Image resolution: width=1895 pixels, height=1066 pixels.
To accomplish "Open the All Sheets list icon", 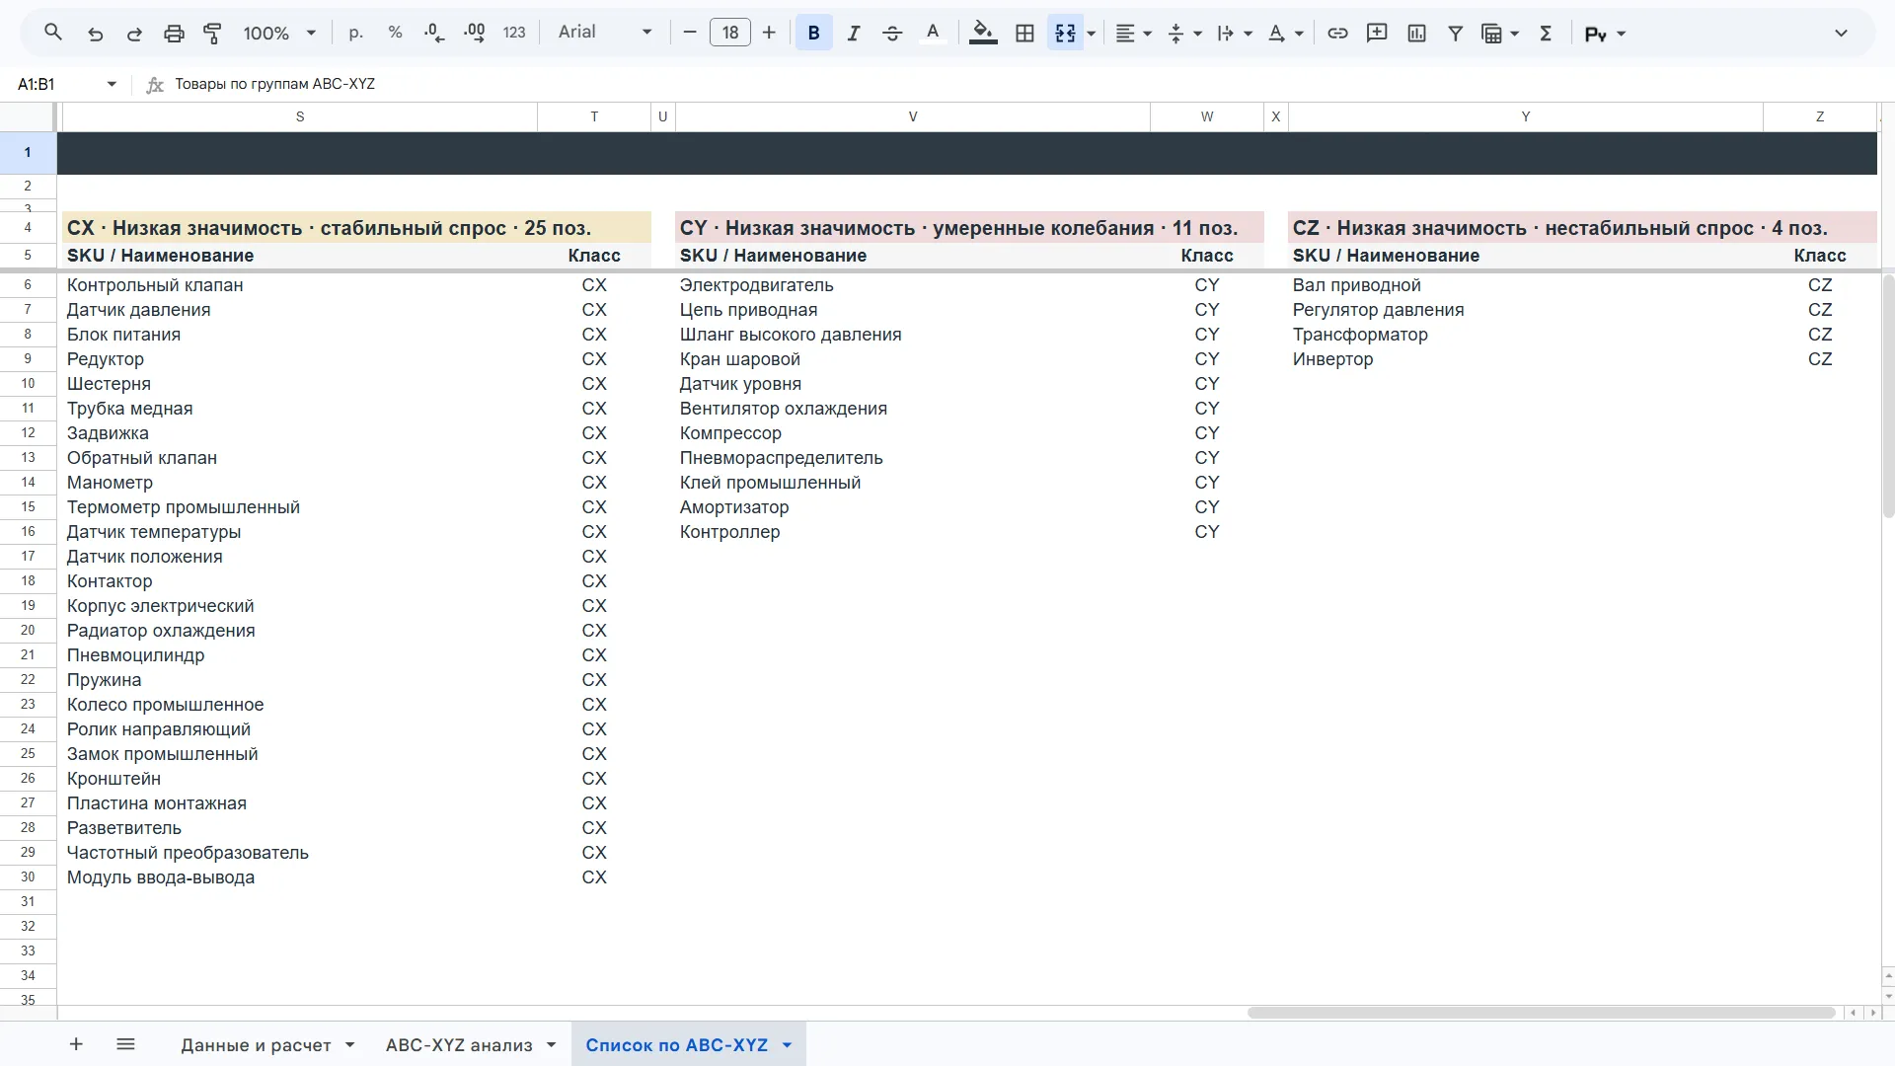I will [x=125, y=1044].
